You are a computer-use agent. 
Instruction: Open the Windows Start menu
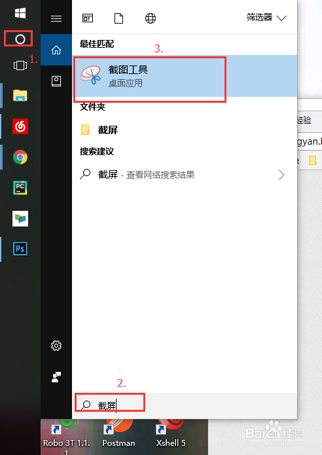(20, 13)
